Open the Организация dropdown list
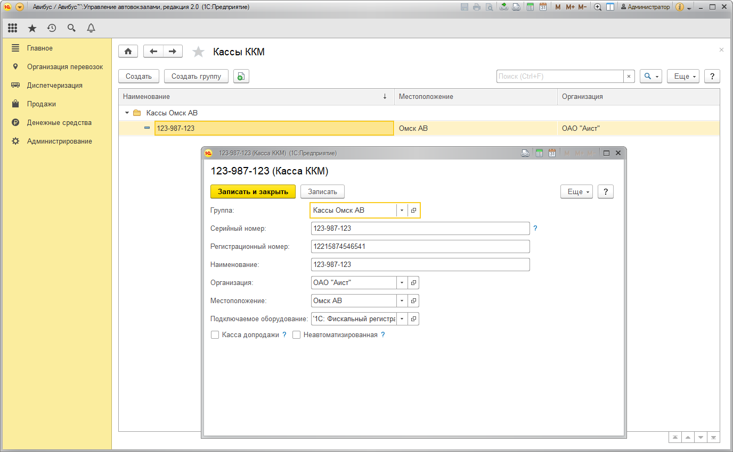 (x=402, y=283)
